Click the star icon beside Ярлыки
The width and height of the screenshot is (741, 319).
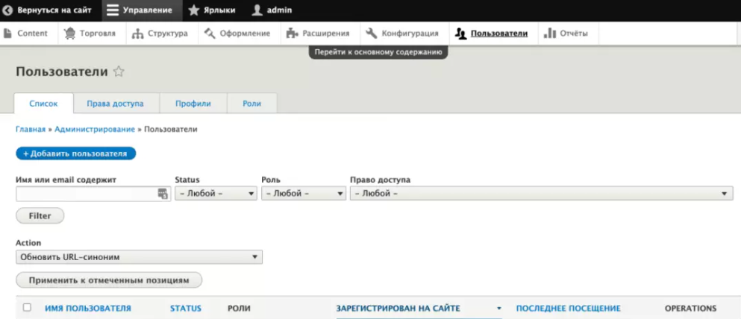point(194,10)
